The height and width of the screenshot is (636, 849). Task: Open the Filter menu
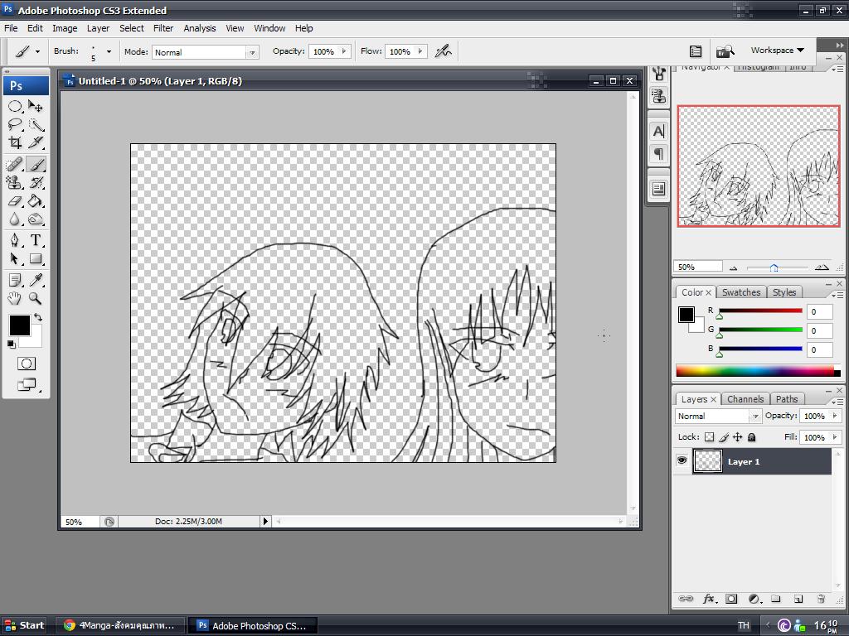(163, 28)
